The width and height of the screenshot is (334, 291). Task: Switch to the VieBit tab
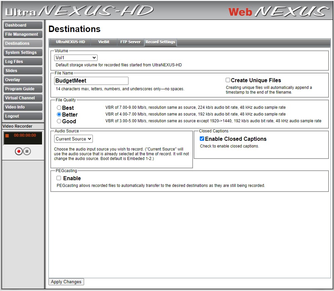104,42
